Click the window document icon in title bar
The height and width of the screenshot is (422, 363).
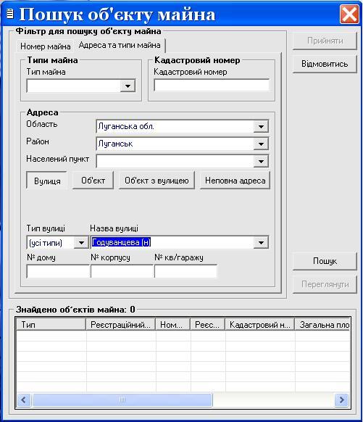pos(10,14)
